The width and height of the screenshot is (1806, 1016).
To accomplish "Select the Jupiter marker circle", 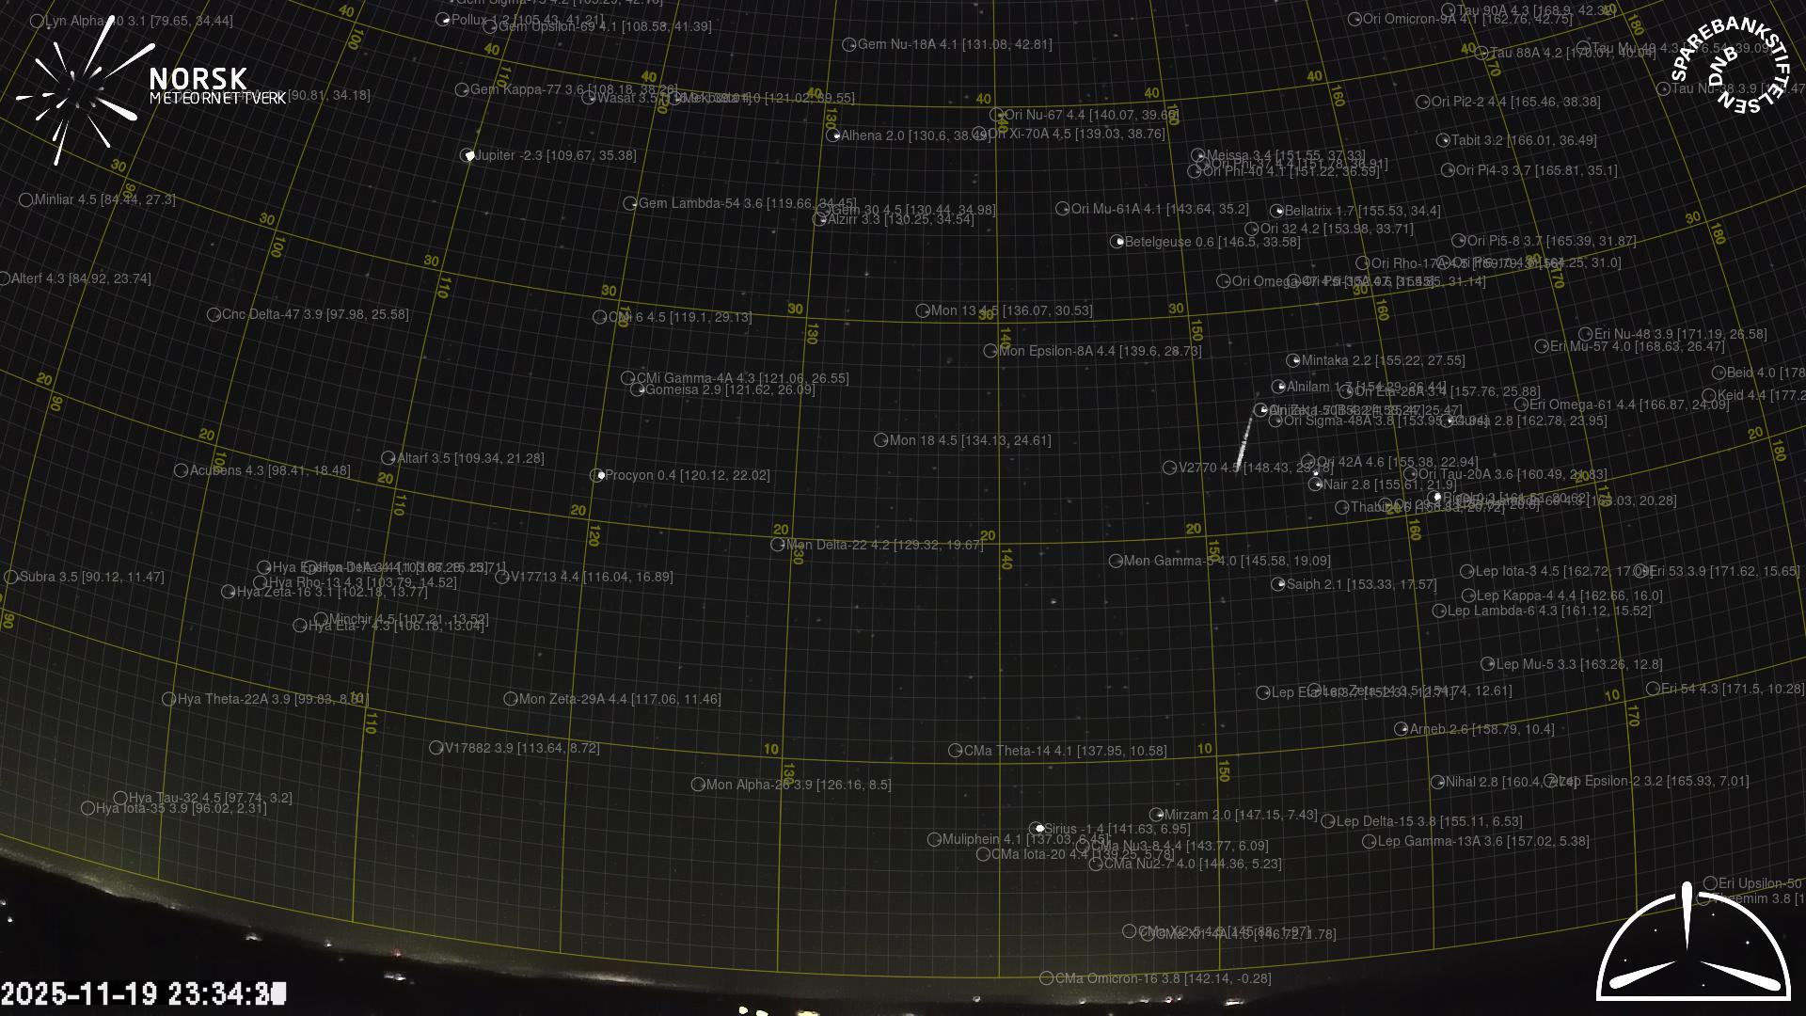I will pos(467,155).
